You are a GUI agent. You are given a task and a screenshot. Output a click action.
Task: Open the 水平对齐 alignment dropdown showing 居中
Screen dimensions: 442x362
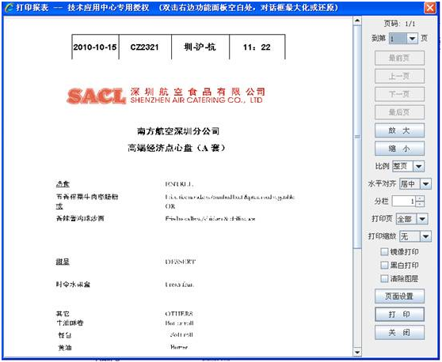tap(425, 184)
